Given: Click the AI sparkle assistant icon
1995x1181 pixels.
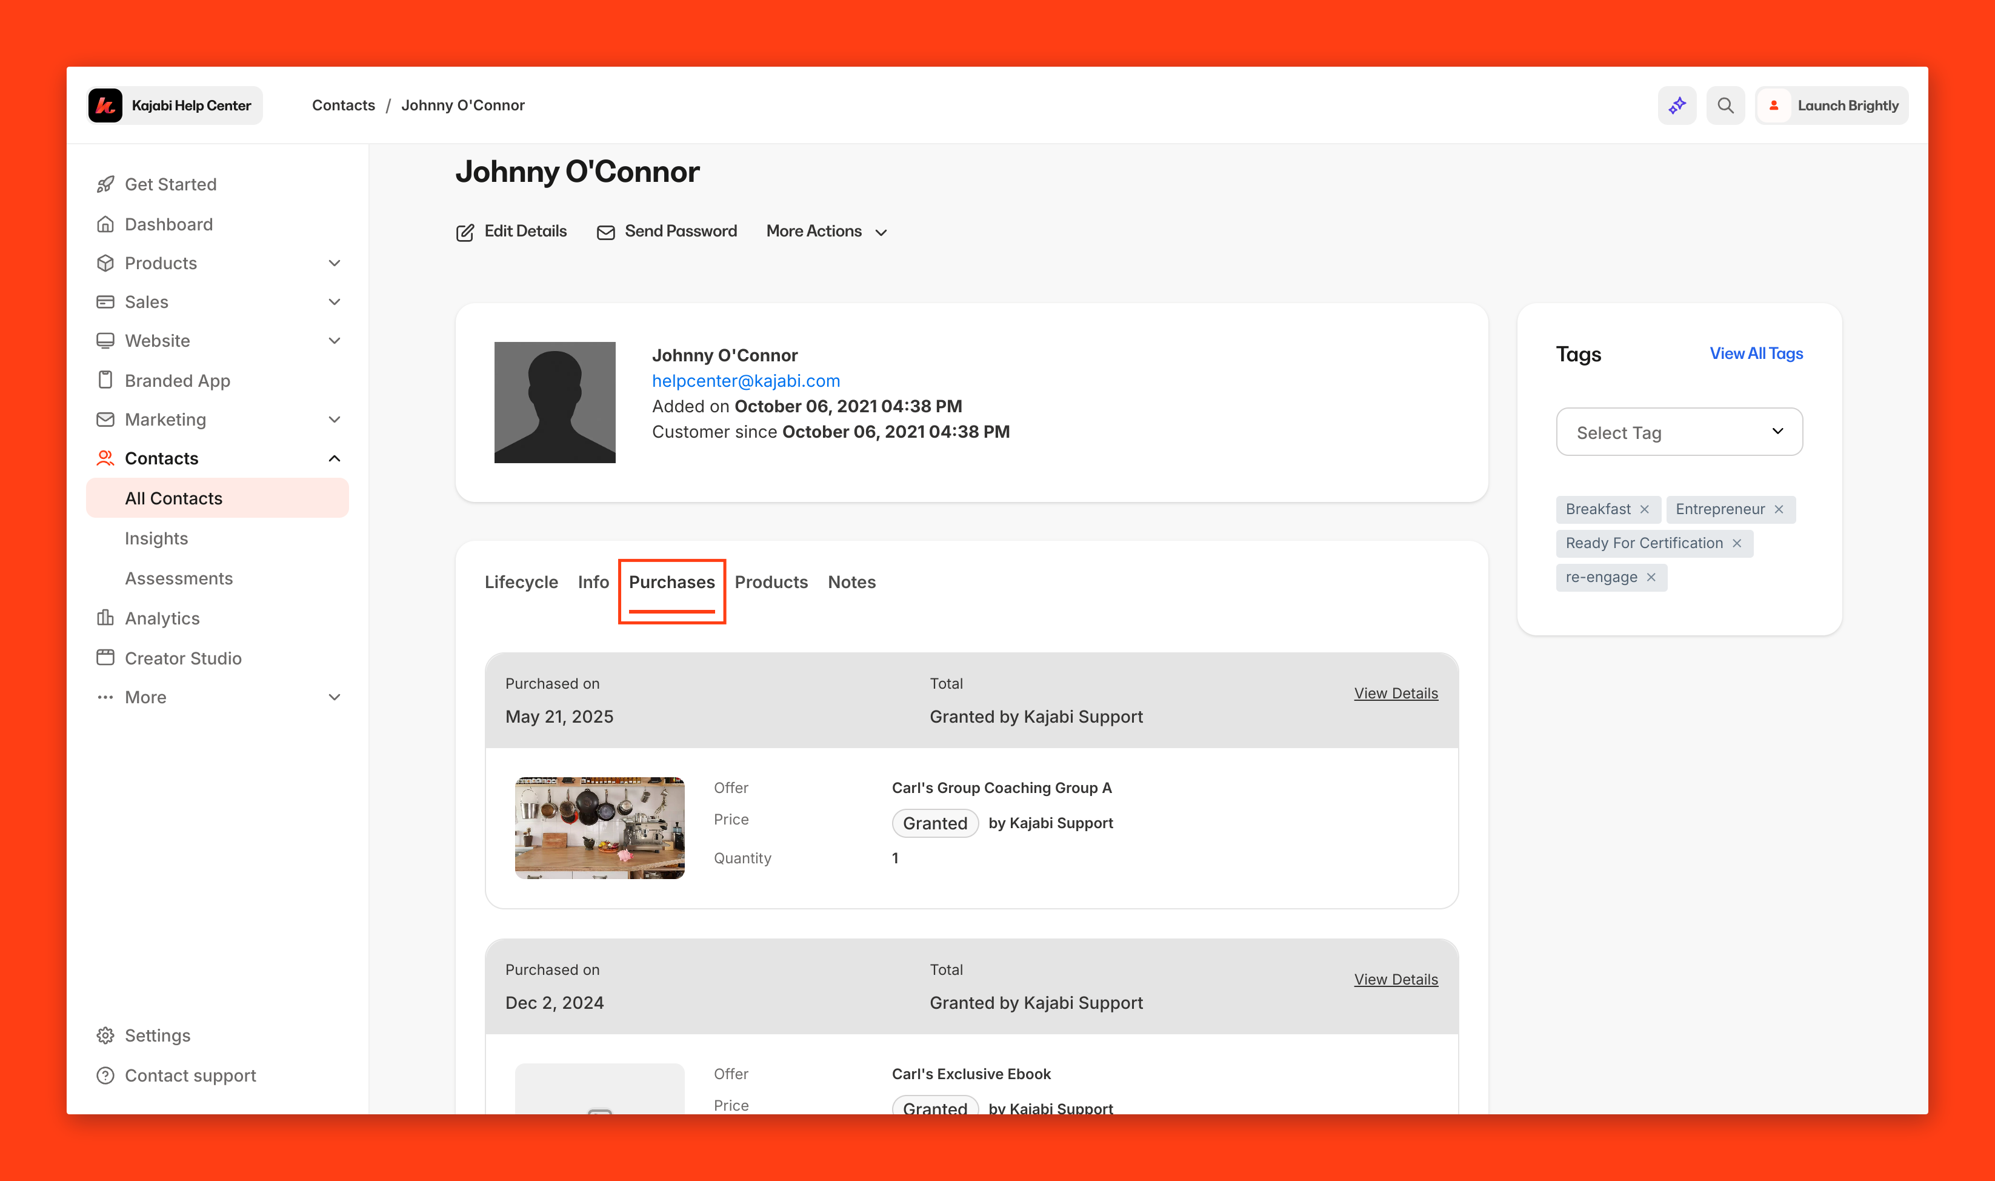Looking at the screenshot, I should (1677, 106).
